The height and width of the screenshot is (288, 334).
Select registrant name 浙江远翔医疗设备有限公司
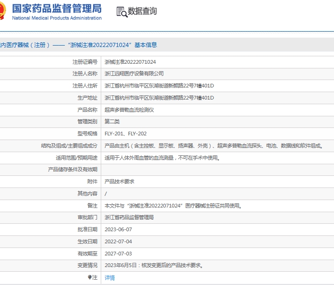134,74
